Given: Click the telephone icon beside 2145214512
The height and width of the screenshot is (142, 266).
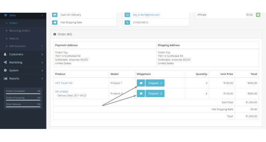Looking at the screenshot, I should (127, 22).
